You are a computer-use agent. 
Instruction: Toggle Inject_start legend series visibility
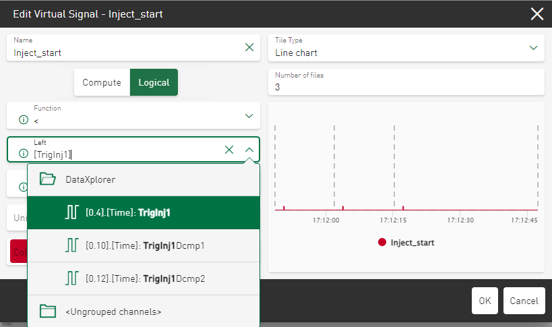point(412,243)
